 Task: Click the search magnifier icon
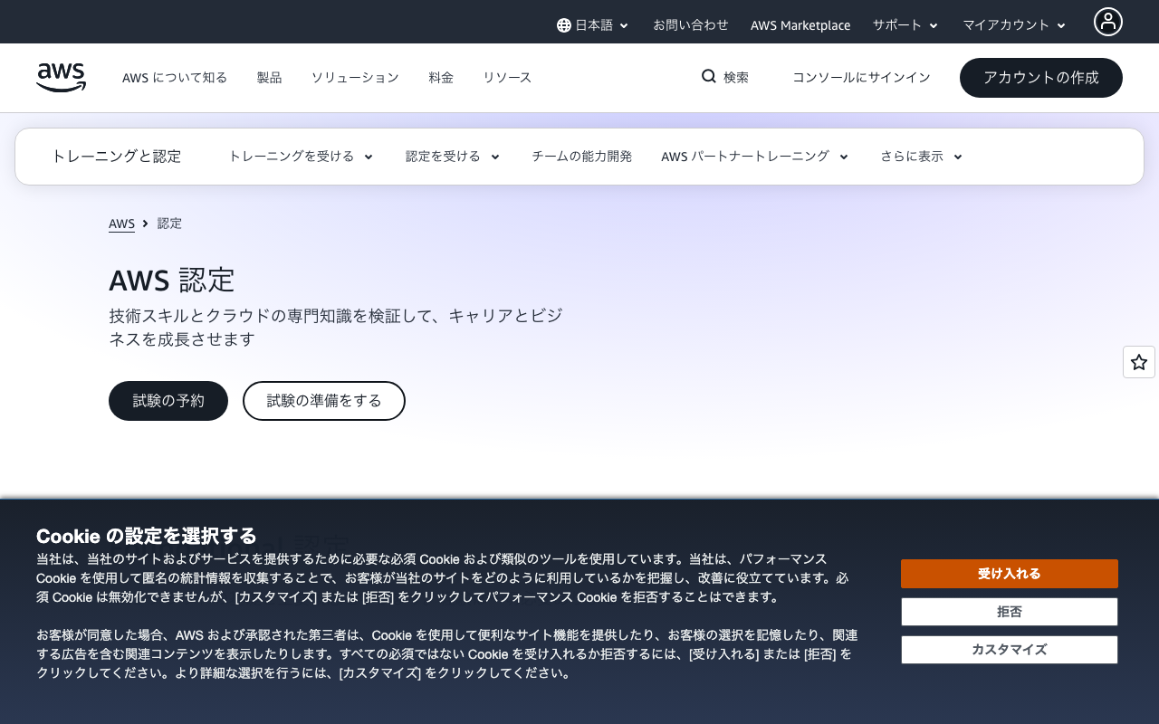click(708, 76)
